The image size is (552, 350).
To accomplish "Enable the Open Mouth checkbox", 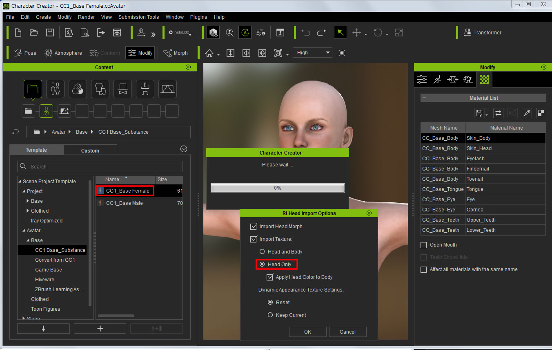I will 424,245.
